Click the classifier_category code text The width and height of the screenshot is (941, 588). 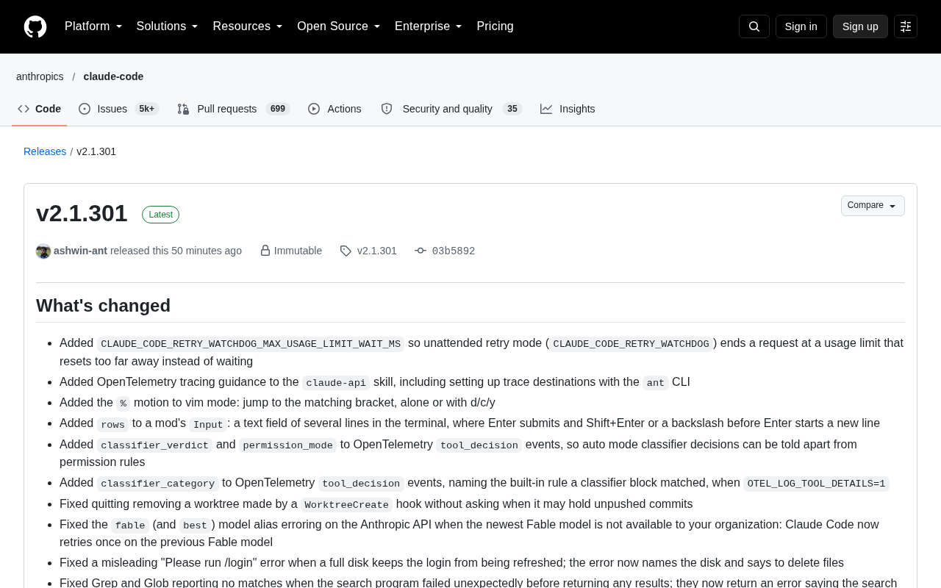tap(158, 484)
